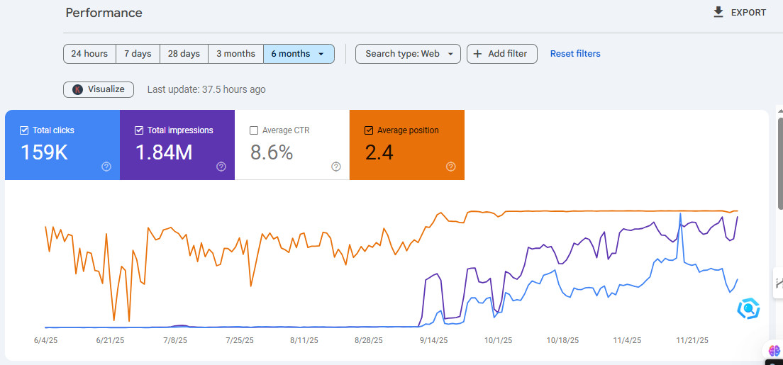Click the 6/4/25 date axis label
783x365 pixels.
[x=45, y=340]
